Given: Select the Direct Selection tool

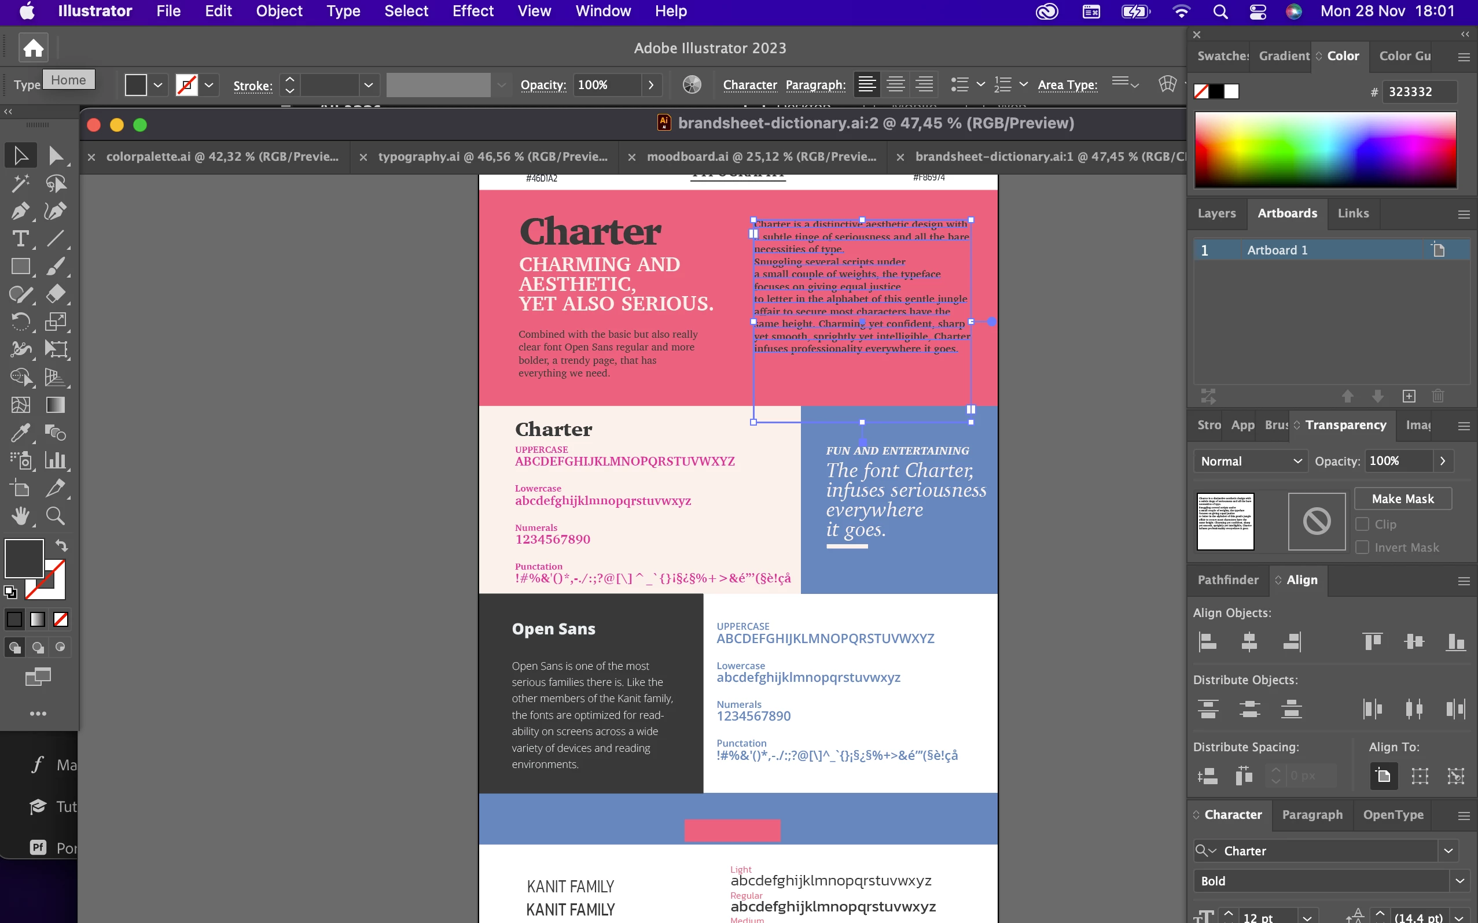Looking at the screenshot, I should pos(56,156).
